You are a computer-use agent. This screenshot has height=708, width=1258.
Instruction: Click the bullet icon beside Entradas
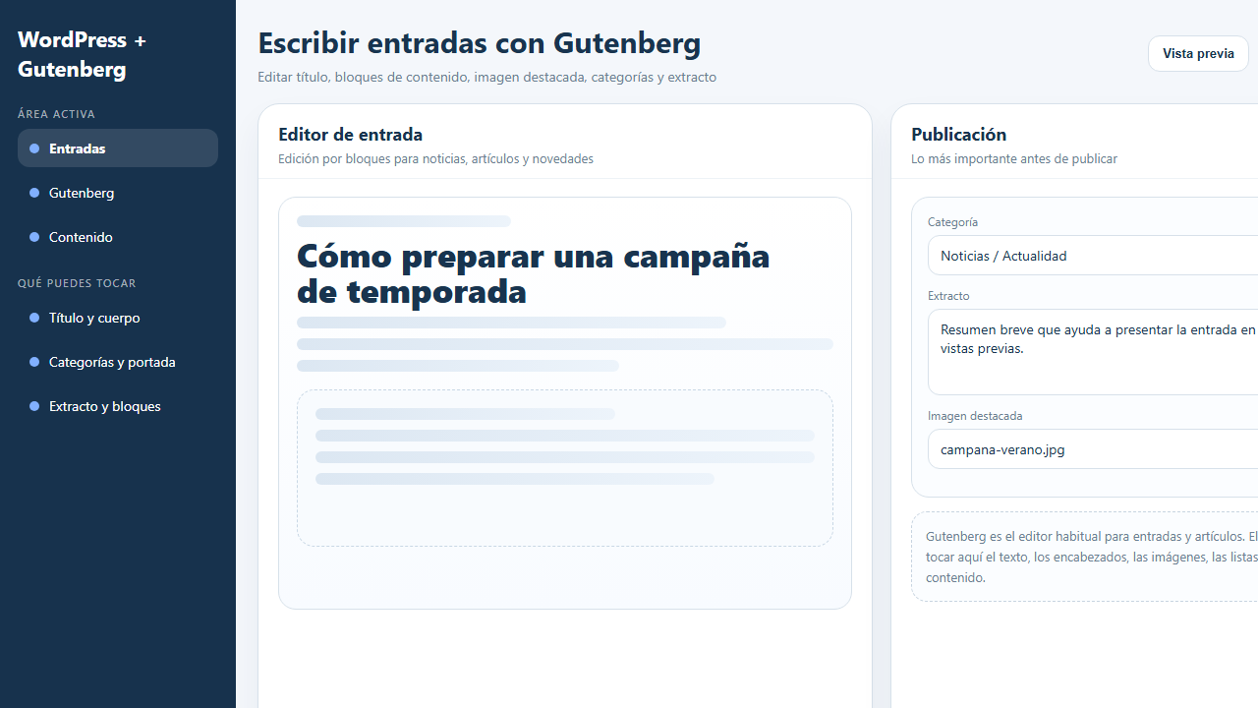click(34, 147)
